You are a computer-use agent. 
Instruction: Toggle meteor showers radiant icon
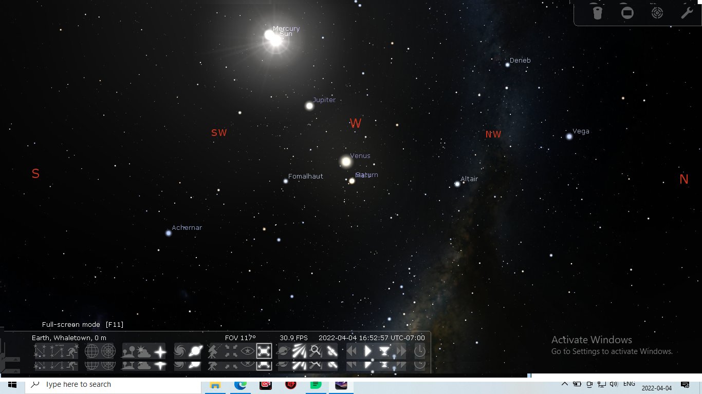click(x=299, y=351)
